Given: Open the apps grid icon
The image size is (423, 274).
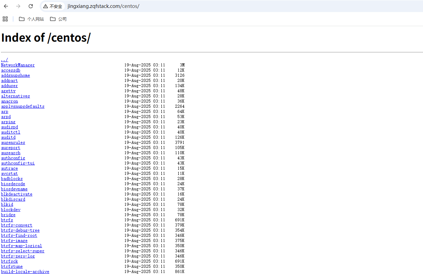Looking at the screenshot, I should pos(5,19).
